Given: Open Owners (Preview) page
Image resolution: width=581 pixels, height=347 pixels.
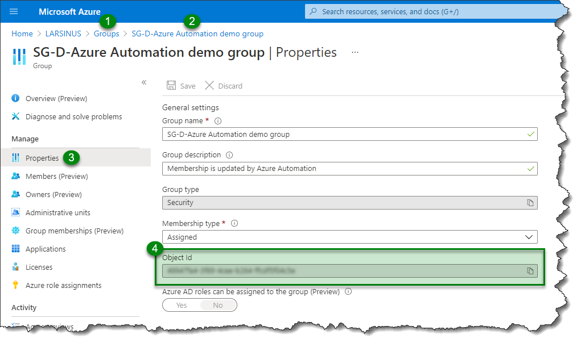Looking at the screenshot, I should pyautogui.click(x=53, y=194).
